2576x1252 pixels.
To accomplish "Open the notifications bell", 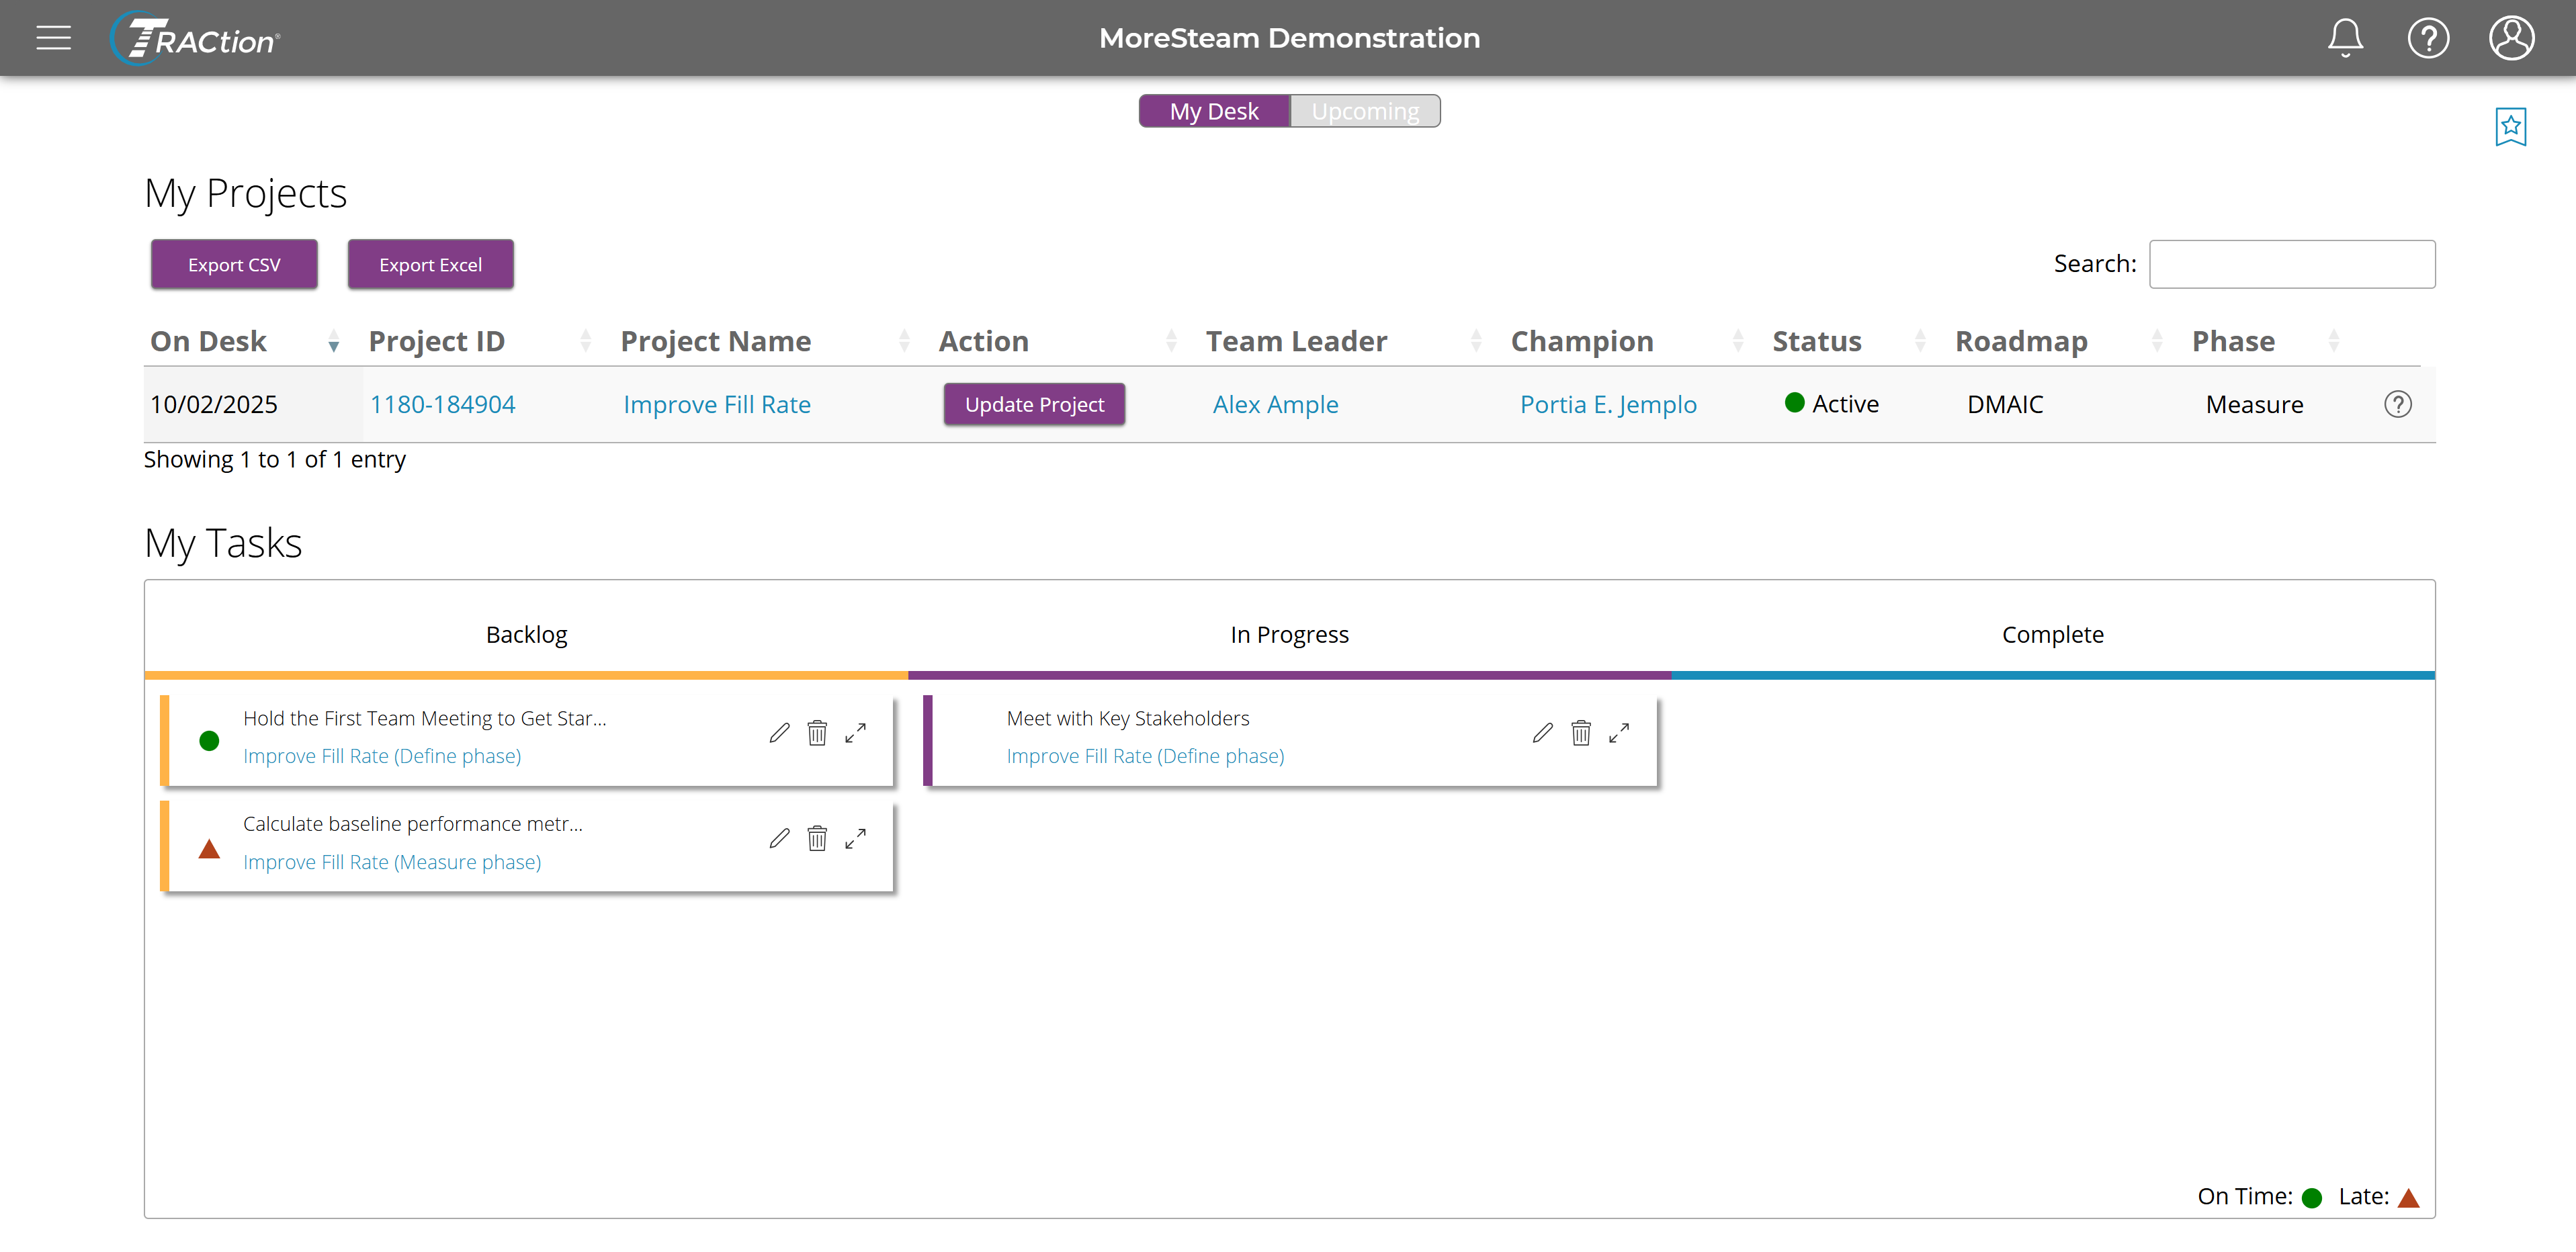I will [x=2344, y=38].
